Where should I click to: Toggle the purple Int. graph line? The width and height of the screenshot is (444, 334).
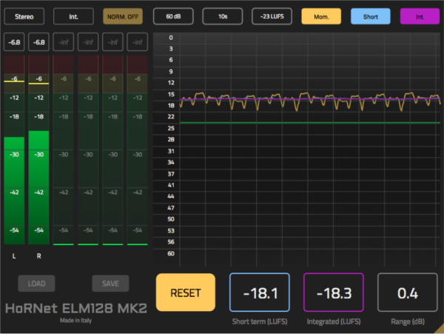click(420, 16)
